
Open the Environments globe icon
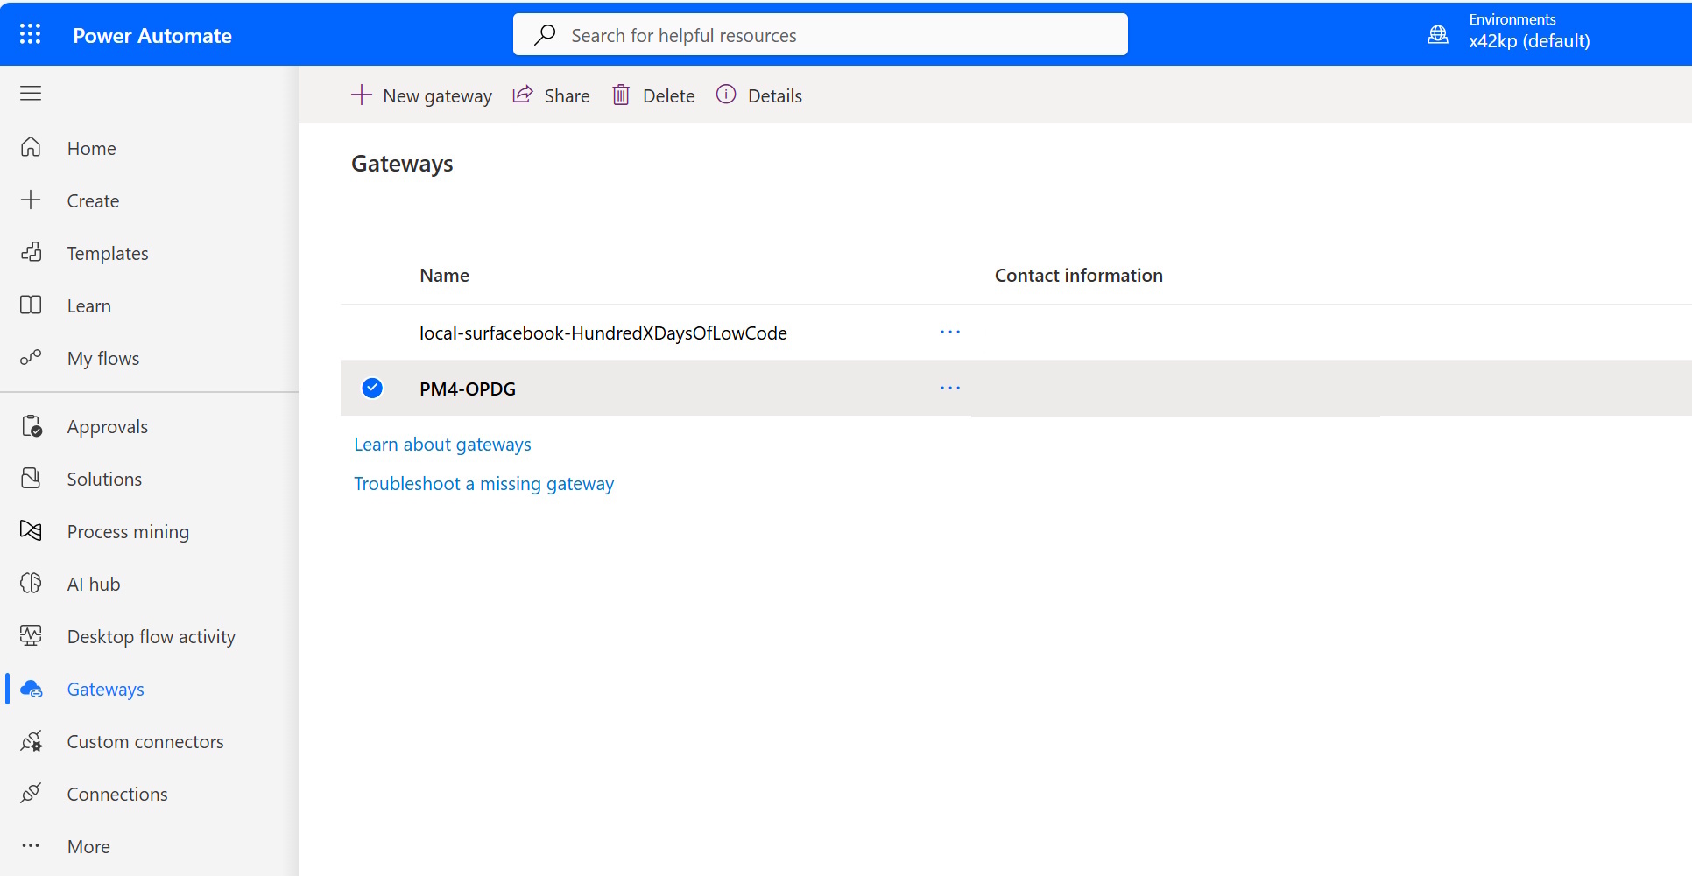coord(1438,34)
